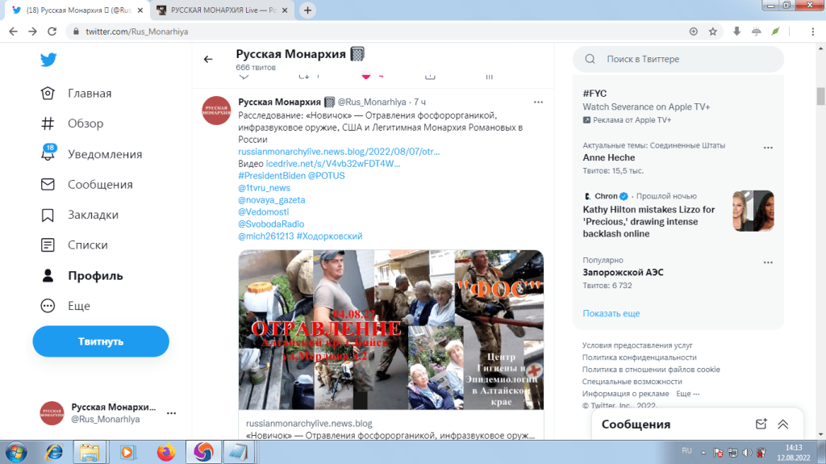
Task: Open the Windows Start menu
Action: pyautogui.click(x=16, y=453)
